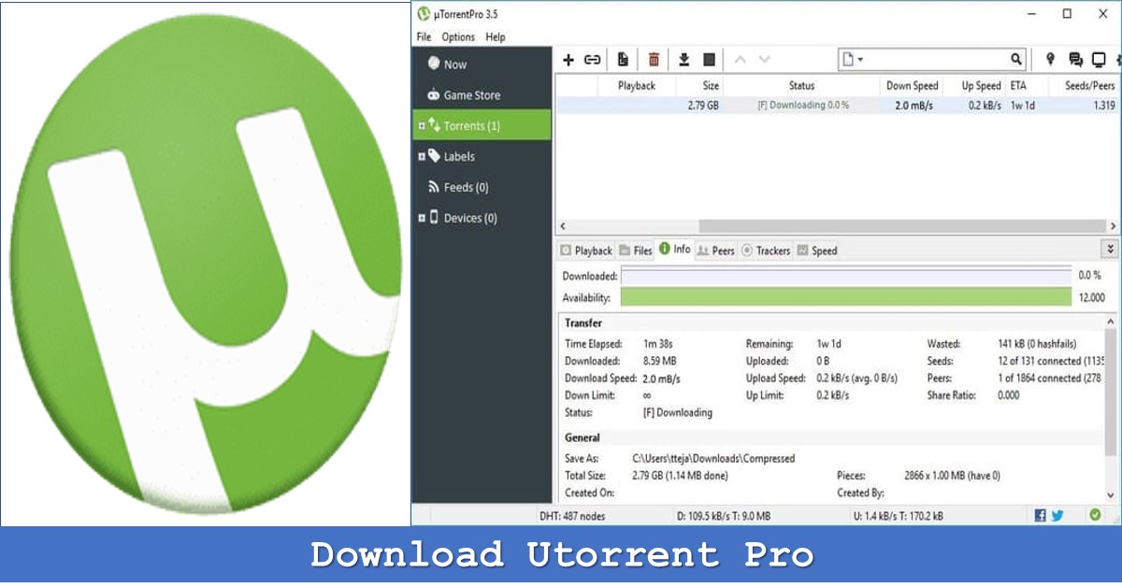Image resolution: width=1122 pixels, height=587 pixels.
Task: Click the lightbulb tips icon in toolbar
Action: pyautogui.click(x=1050, y=60)
